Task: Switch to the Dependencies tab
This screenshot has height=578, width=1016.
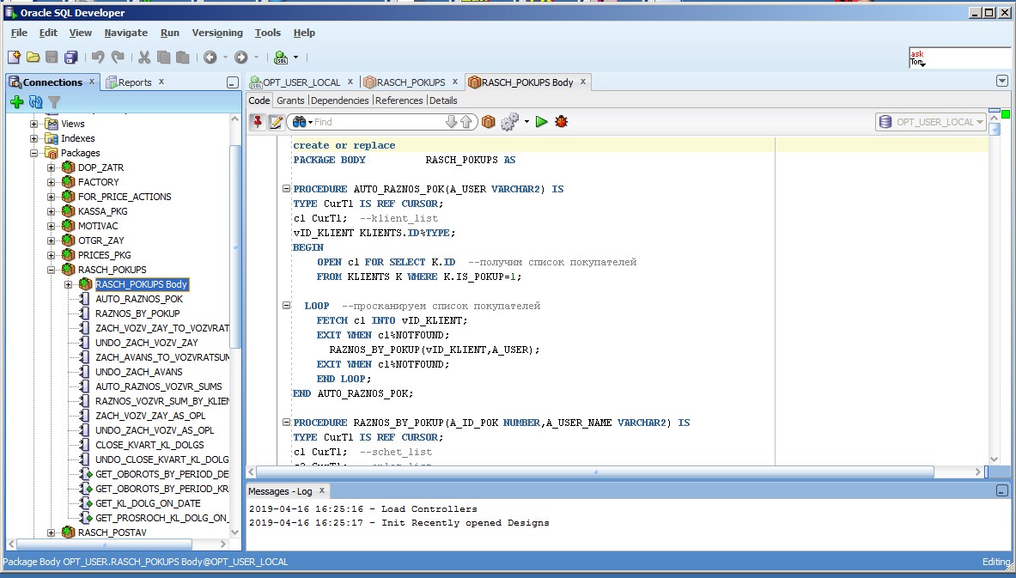Action: tap(339, 100)
